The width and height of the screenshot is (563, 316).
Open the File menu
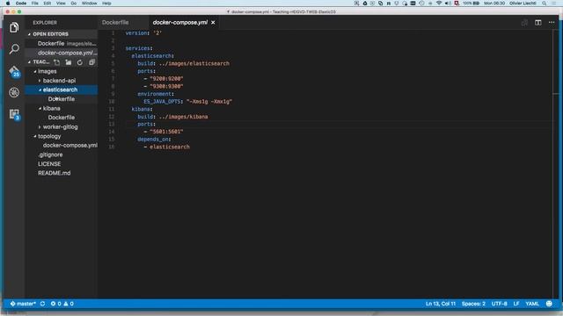[35, 4]
